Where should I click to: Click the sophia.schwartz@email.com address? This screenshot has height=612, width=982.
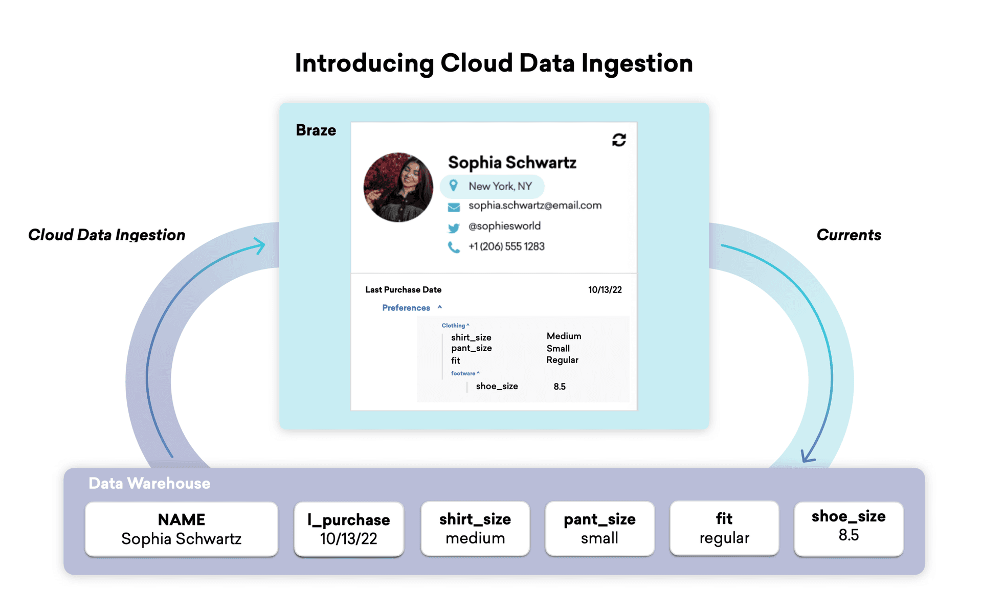[x=535, y=206]
